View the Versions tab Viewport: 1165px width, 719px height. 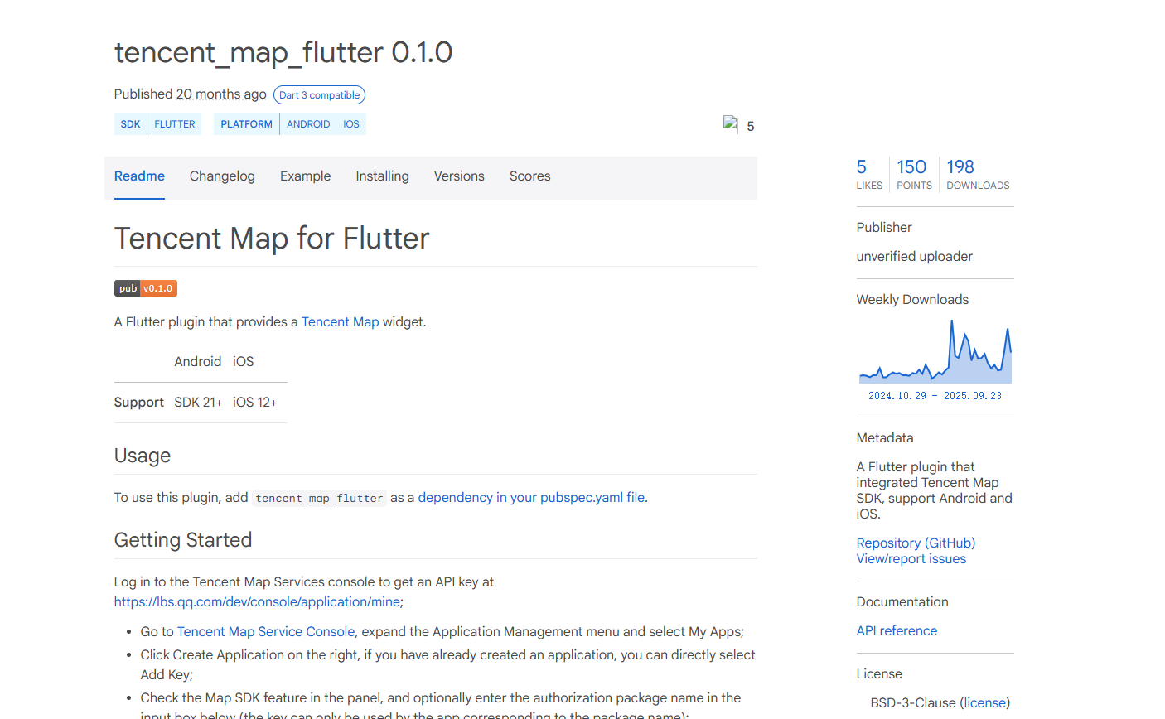[459, 176]
